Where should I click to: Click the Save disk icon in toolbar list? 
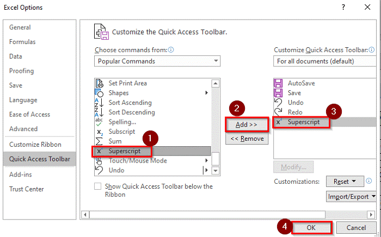(x=278, y=93)
